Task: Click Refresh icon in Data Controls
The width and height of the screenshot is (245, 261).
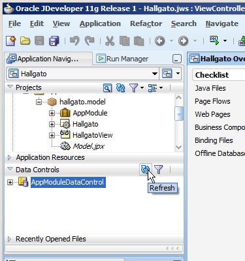Action: (145, 169)
